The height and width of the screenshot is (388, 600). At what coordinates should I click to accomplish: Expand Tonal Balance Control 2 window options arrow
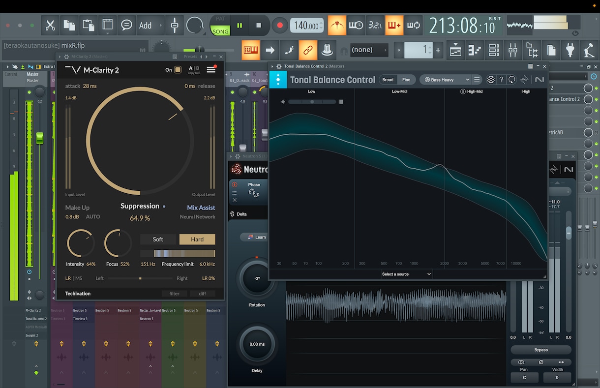click(x=273, y=66)
